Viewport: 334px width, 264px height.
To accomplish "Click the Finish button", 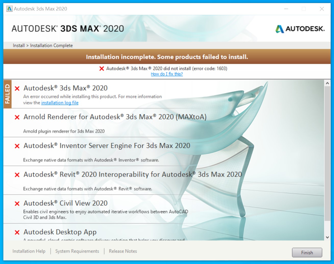I will coord(307,252).
